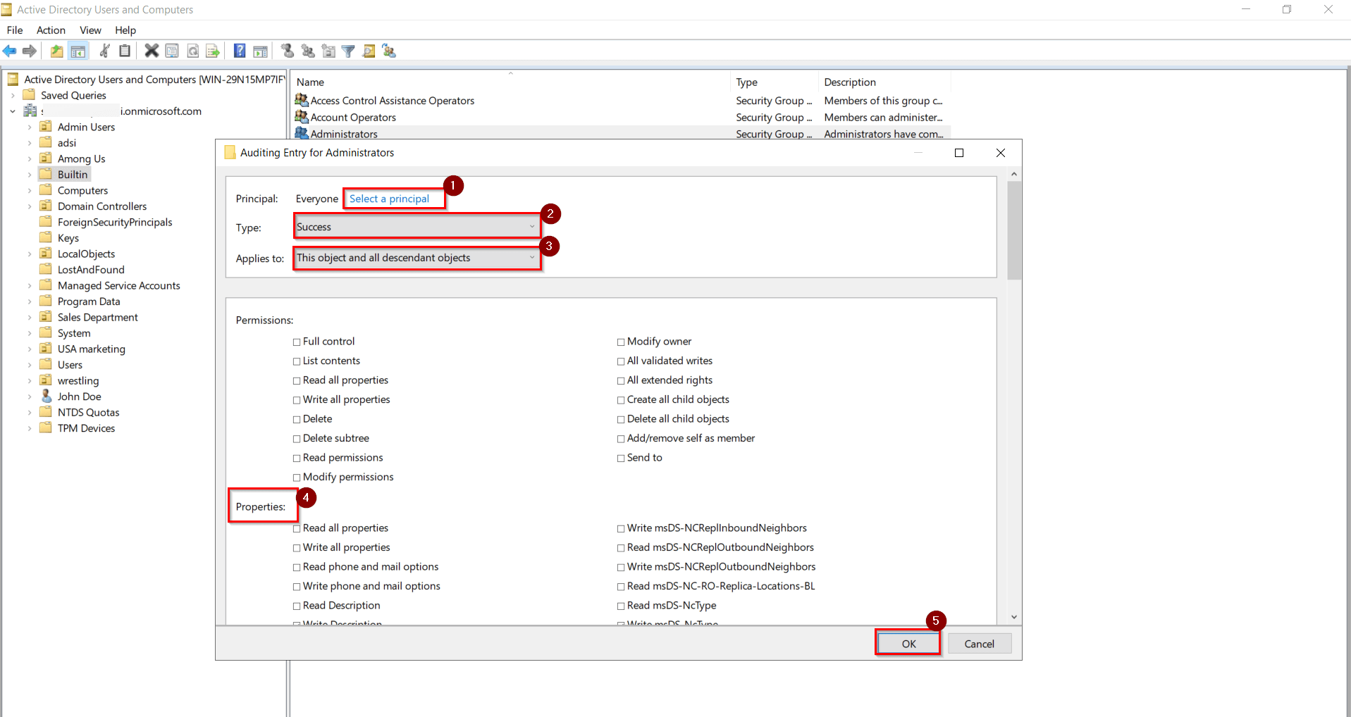Open the View menu
Screen dimensions: 1351x717
point(90,30)
